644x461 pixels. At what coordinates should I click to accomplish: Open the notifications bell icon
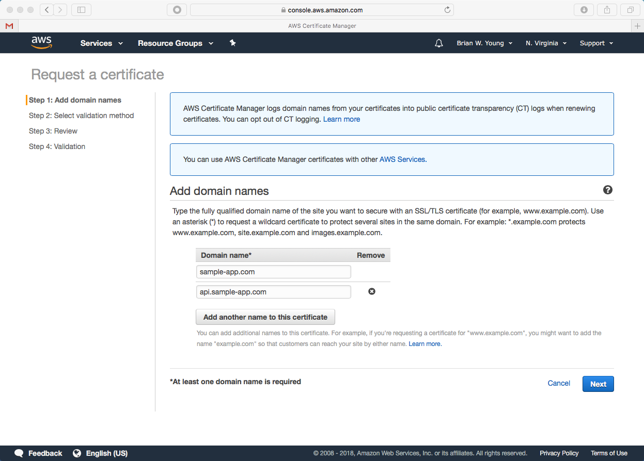coord(439,43)
